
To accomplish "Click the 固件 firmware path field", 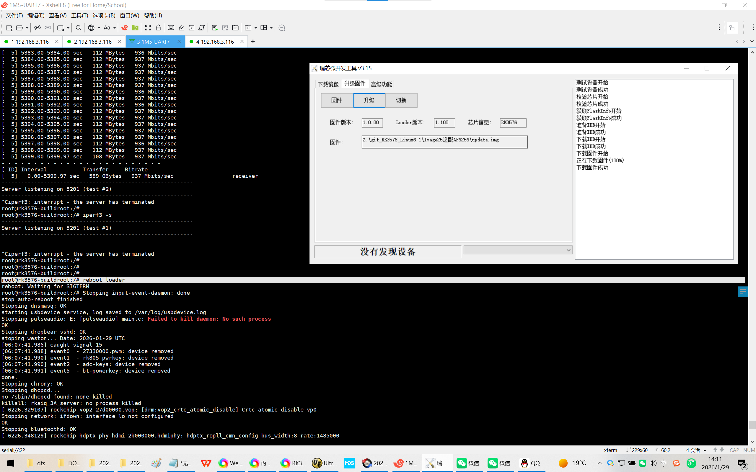I will pyautogui.click(x=444, y=142).
